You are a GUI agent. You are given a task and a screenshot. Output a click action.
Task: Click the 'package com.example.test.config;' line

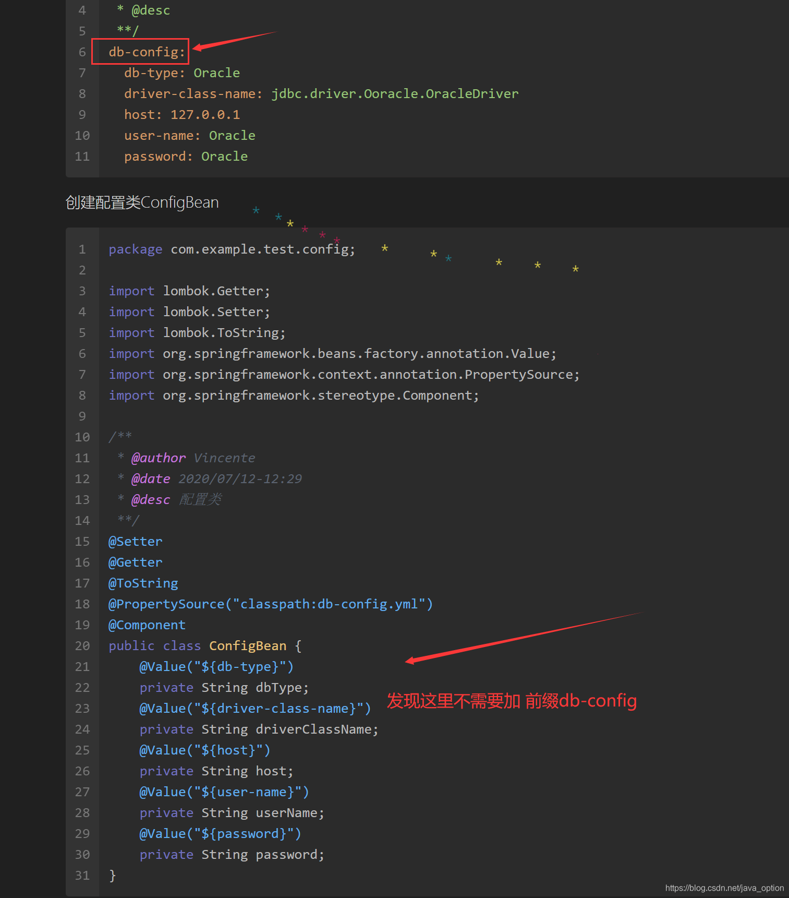point(232,249)
